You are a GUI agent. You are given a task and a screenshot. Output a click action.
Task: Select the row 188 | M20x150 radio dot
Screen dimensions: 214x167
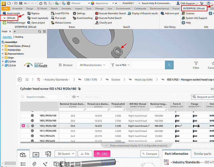tap(32, 116)
